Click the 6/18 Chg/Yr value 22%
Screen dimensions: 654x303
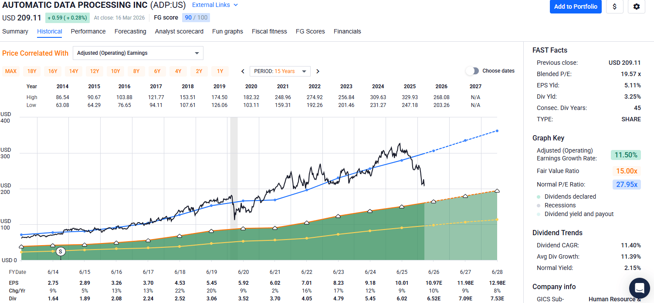pos(180,290)
